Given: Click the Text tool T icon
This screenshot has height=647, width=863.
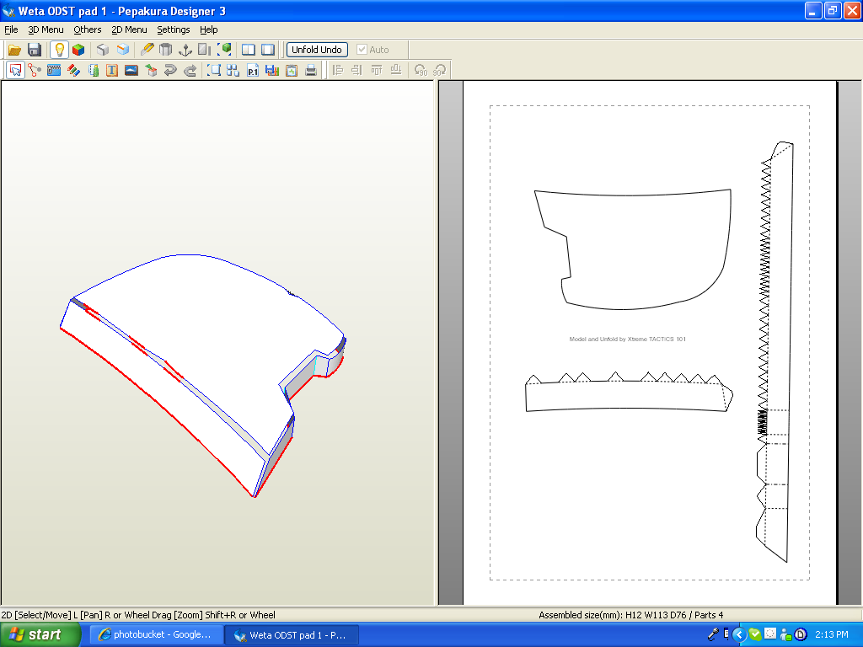Looking at the screenshot, I should 111,71.
